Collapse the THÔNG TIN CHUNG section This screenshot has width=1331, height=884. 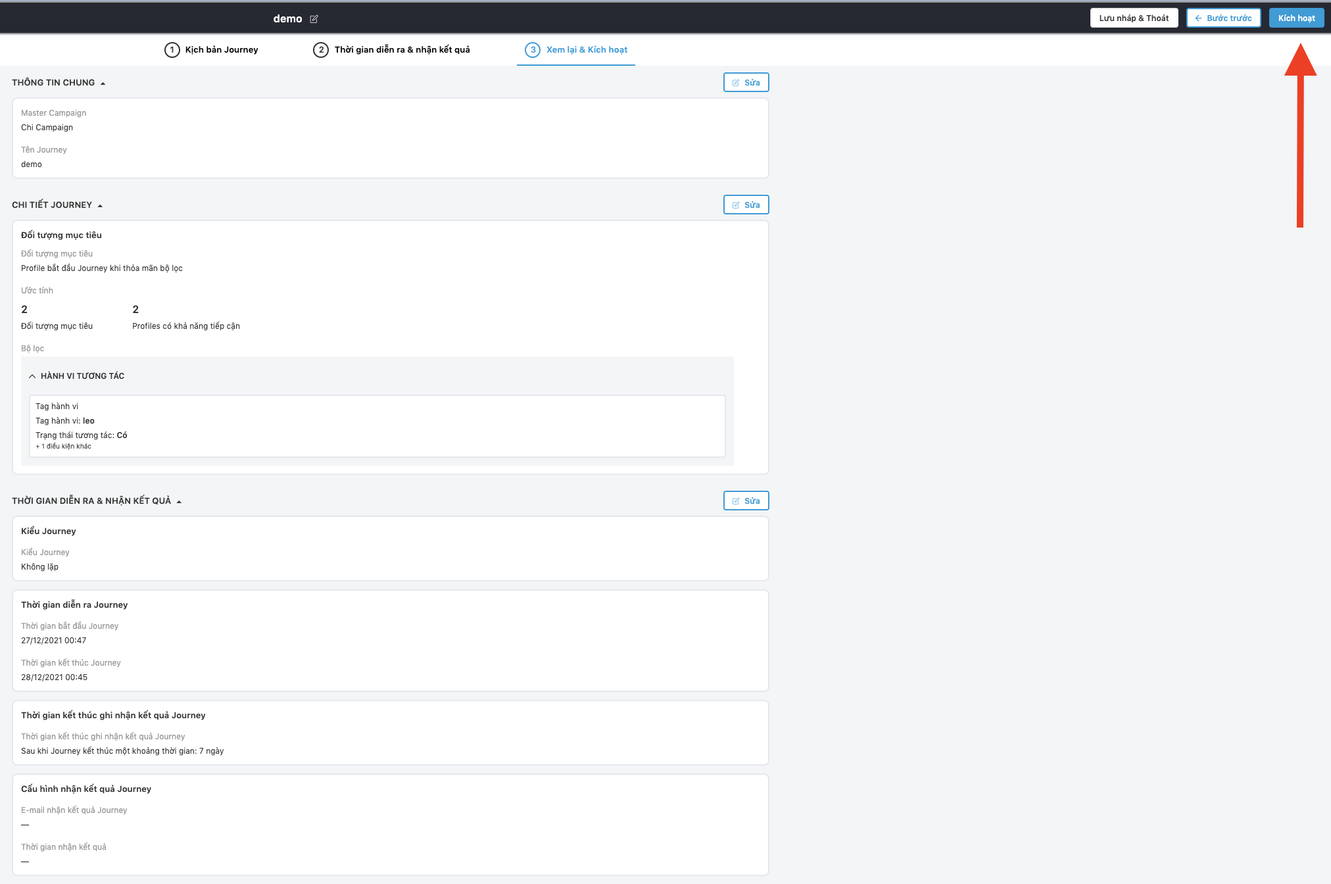pos(103,84)
